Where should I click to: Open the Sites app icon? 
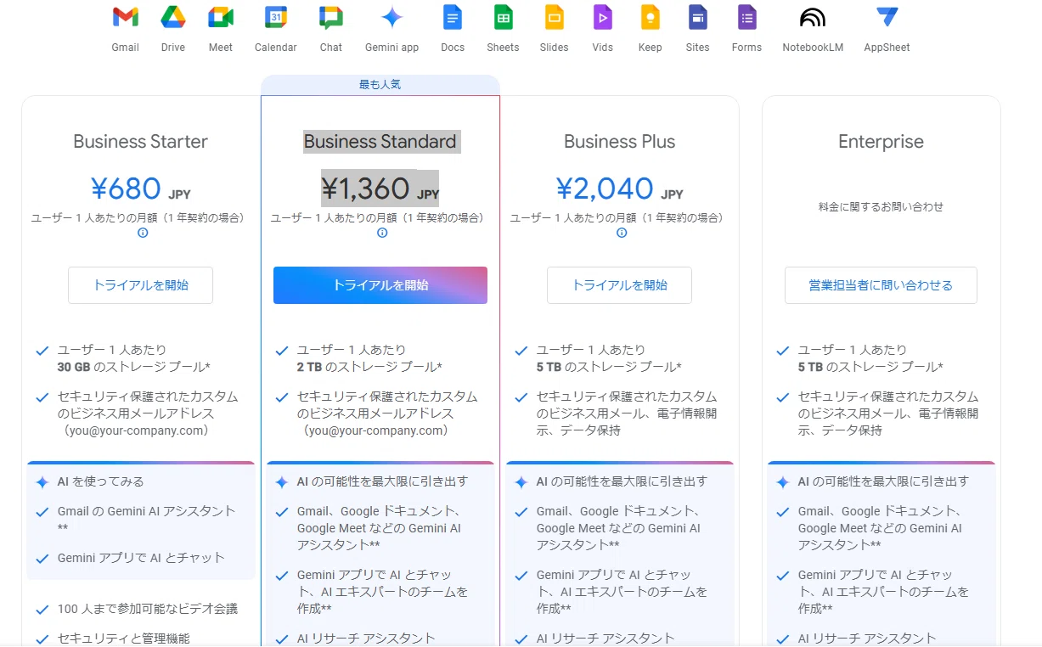click(697, 17)
